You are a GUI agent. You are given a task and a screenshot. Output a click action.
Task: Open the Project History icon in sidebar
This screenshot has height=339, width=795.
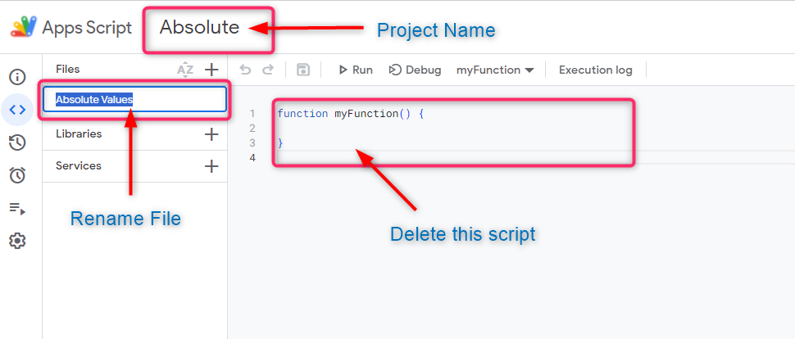(x=17, y=142)
